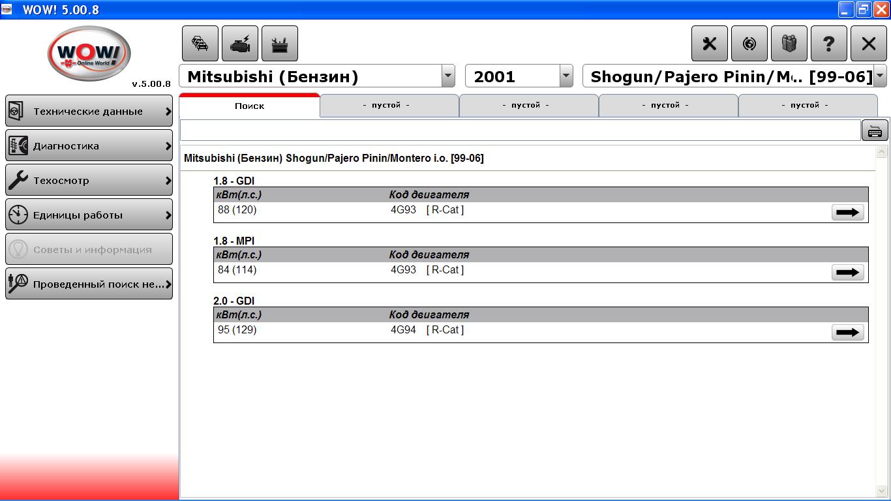Open the 2001 year dropdown
This screenshot has height=501, width=891.
tap(566, 76)
